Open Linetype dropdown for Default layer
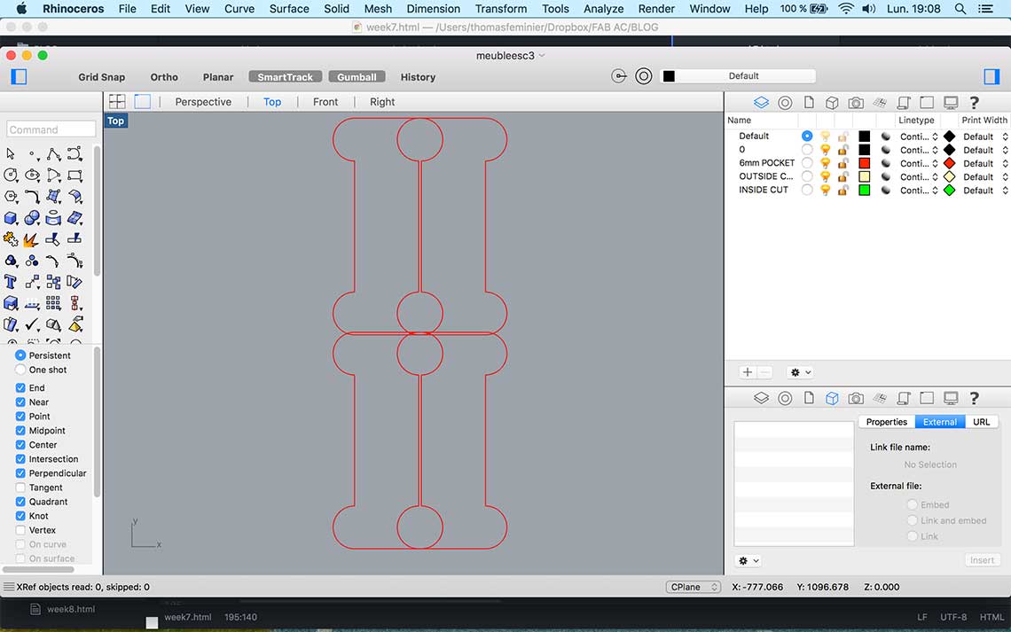This screenshot has height=632, width=1011. click(x=919, y=137)
